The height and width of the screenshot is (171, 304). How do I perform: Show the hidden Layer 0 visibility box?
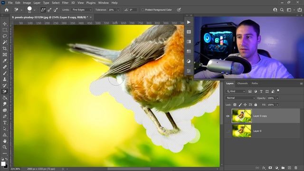(x=228, y=131)
